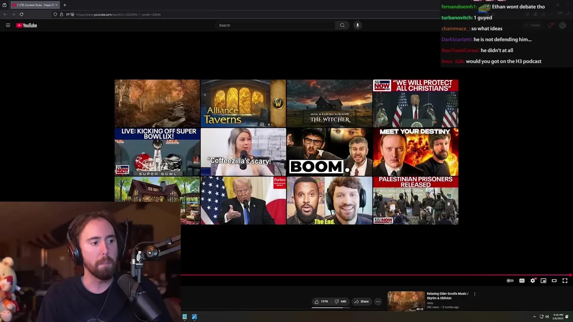Reload the YouTube page
The image size is (573, 322).
(x=21, y=14)
